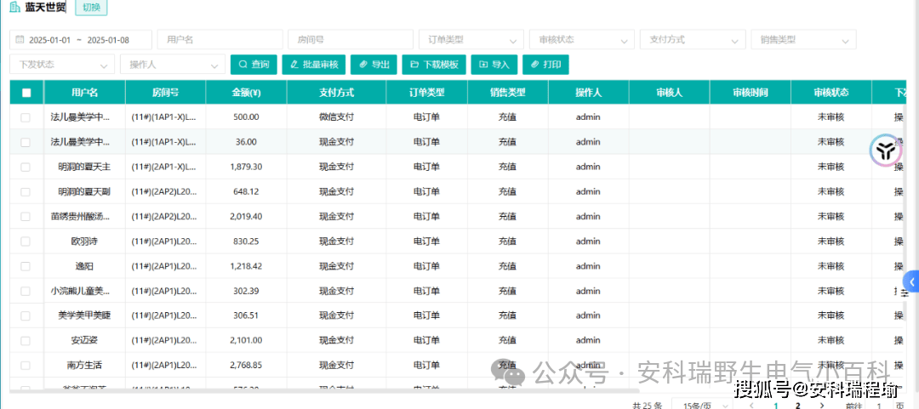Click the 操作人 column header

[589, 93]
